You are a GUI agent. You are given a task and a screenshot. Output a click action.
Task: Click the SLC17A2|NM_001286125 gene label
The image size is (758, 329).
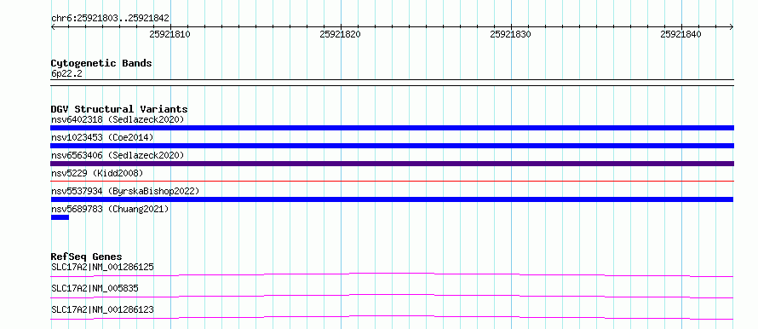(x=102, y=267)
